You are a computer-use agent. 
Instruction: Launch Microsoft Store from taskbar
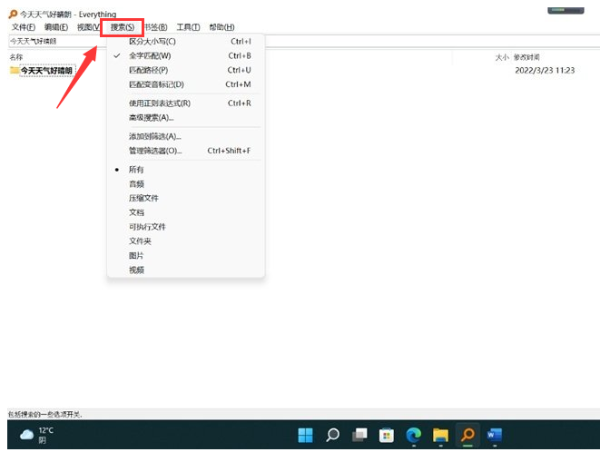tap(386, 436)
